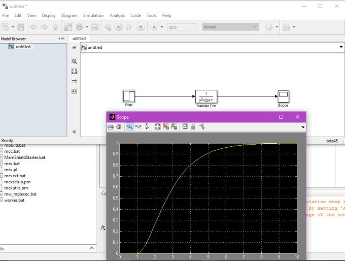Click the Scope toolbar dock arrow

click(303, 127)
